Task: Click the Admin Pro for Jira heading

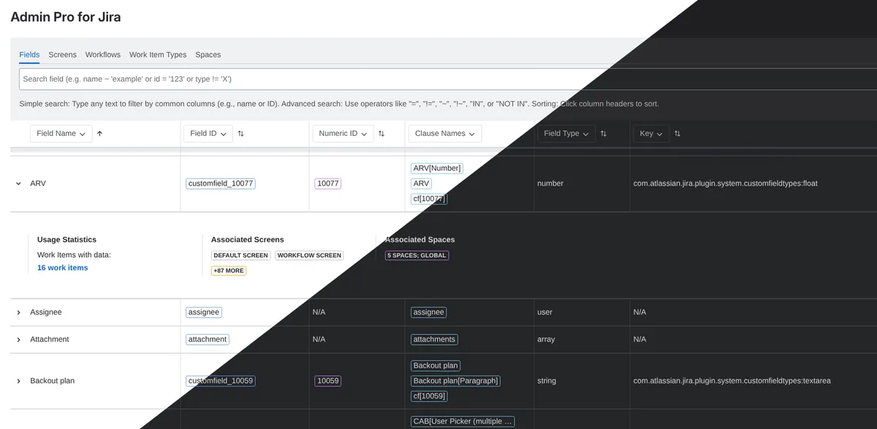Action: point(66,17)
